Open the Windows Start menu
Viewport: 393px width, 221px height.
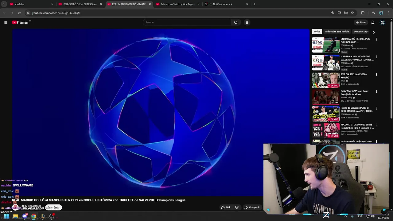point(6,216)
